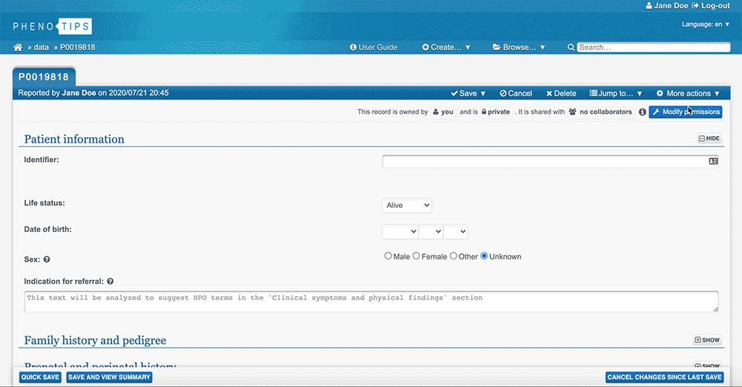Screen dimensions: 742x387
Task: Open the first Date of birth dropdown
Action: [400, 232]
